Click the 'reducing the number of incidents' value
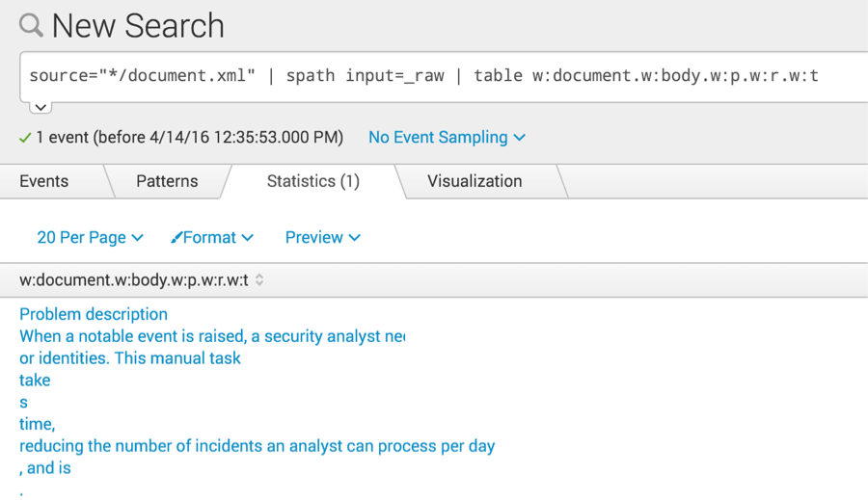This screenshot has height=500, width=868. pos(257,446)
